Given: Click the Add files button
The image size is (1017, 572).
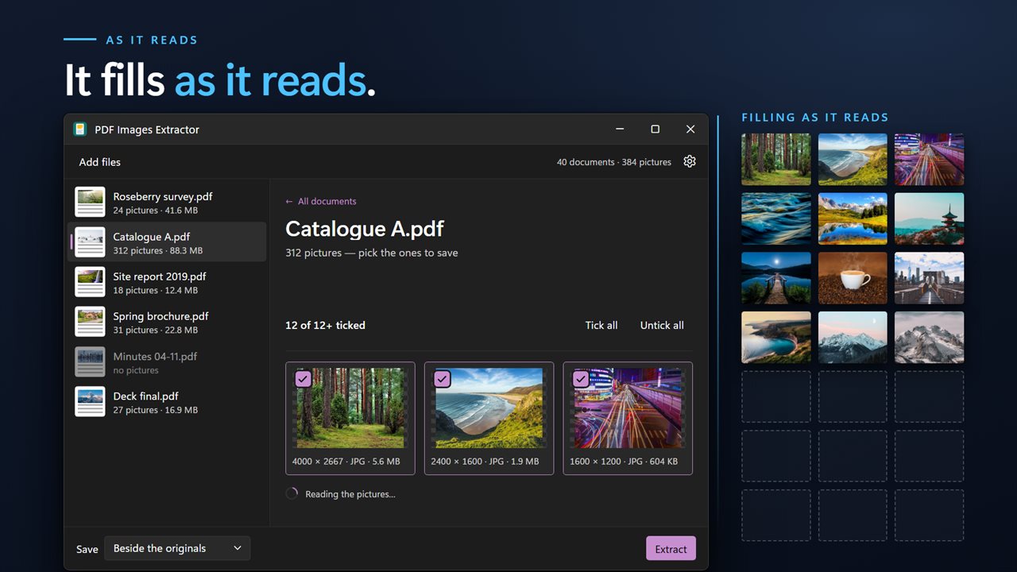Looking at the screenshot, I should [x=100, y=162].
